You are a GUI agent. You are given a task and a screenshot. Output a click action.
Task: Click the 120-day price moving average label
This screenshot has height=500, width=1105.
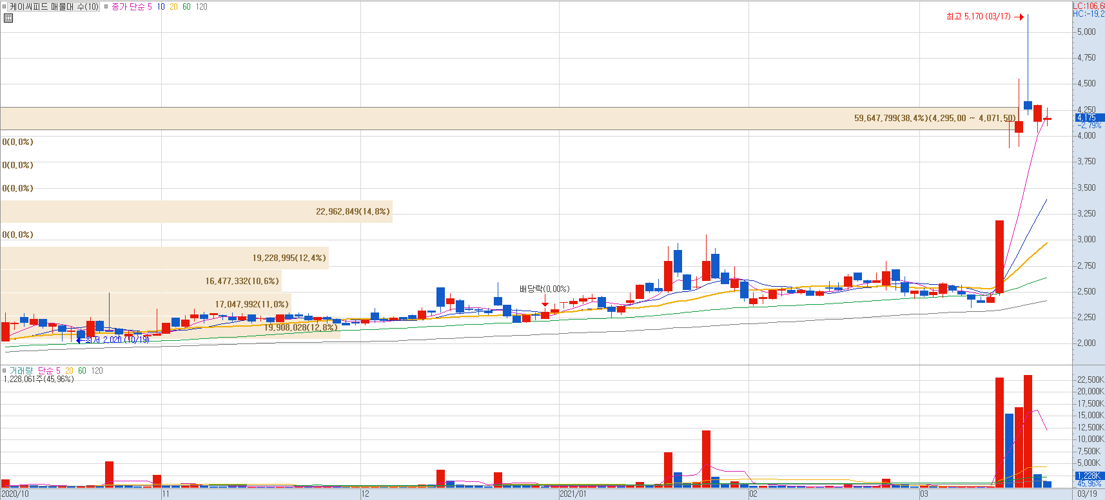[202, 6]
